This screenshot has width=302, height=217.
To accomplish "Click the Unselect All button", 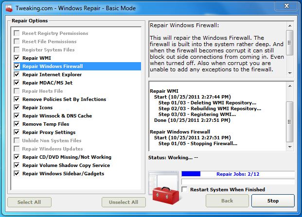I will click(124, 202).
